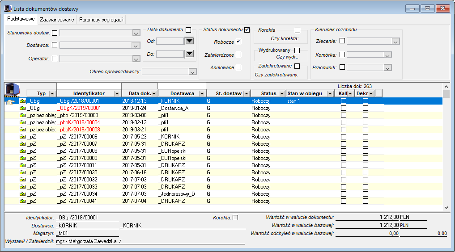Open the Stanowisko dostaw dropdown
455x252 pixels.
point(136,33)
